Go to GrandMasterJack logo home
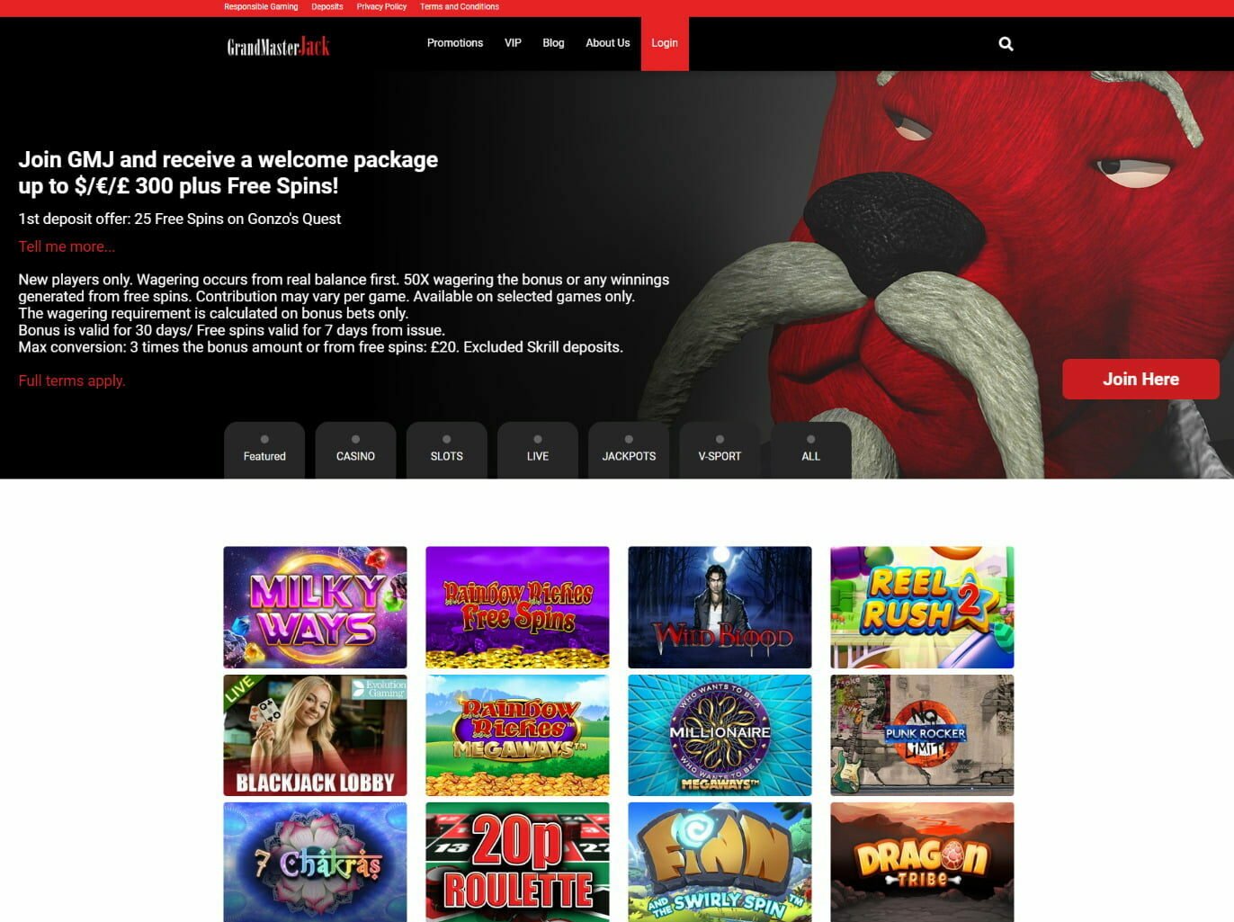Viewport: 1234px width, 922px height. coord(278,46)
